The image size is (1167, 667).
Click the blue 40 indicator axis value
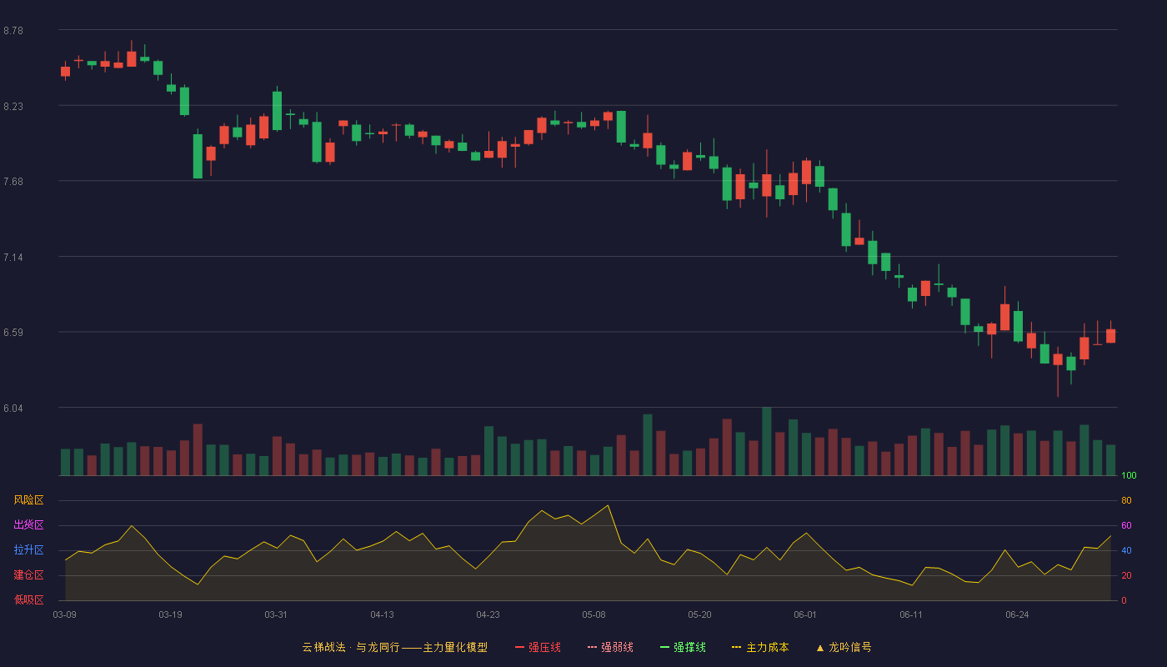[1126, 550]
